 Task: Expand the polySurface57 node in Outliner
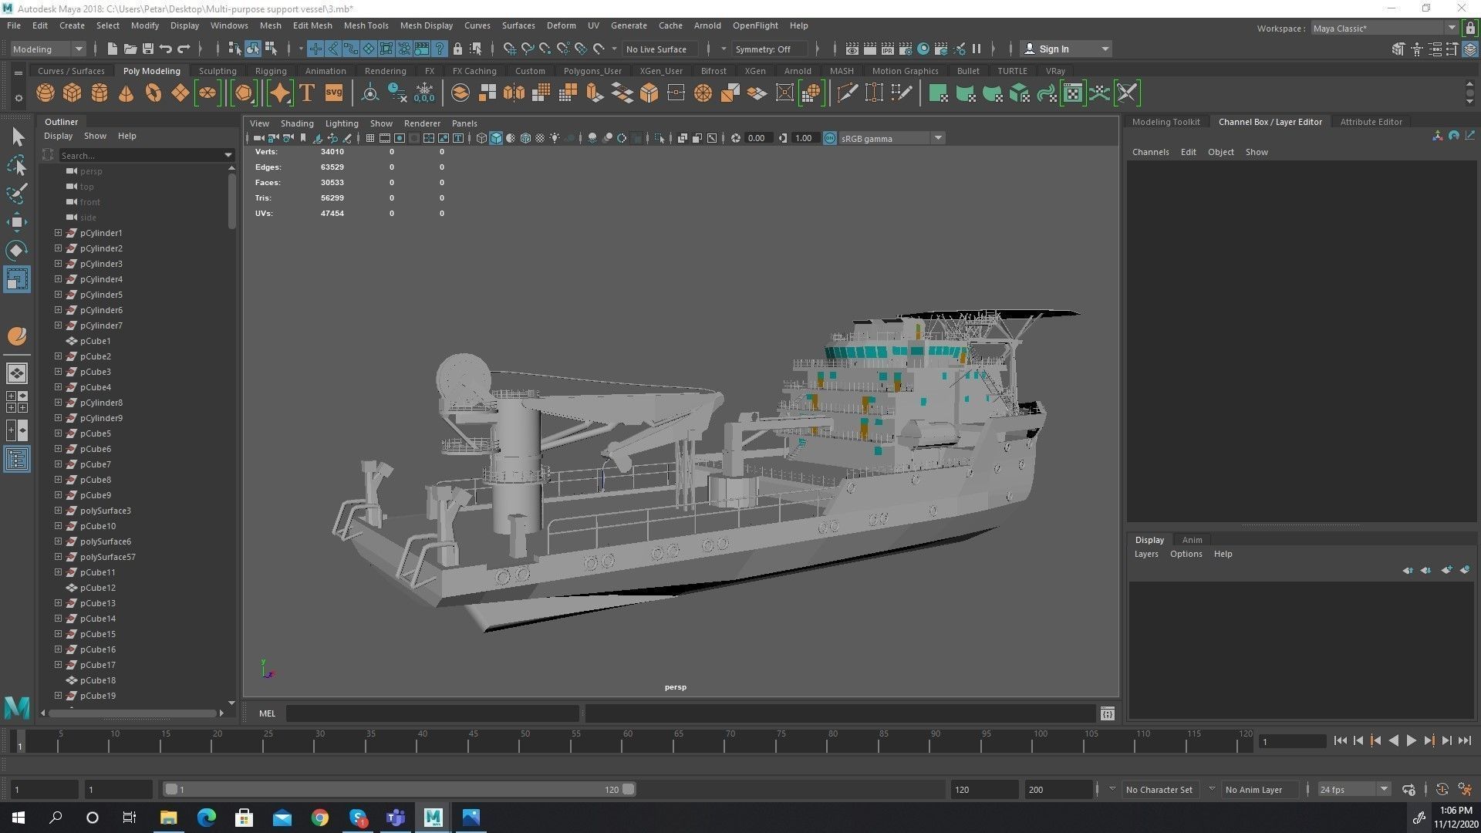tap(58, 556)
